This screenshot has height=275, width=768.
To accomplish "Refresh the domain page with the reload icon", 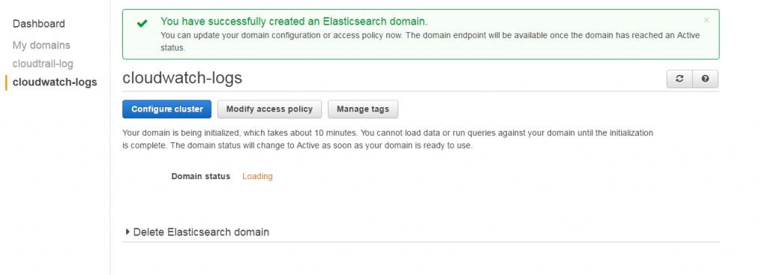I will (679, 79).
